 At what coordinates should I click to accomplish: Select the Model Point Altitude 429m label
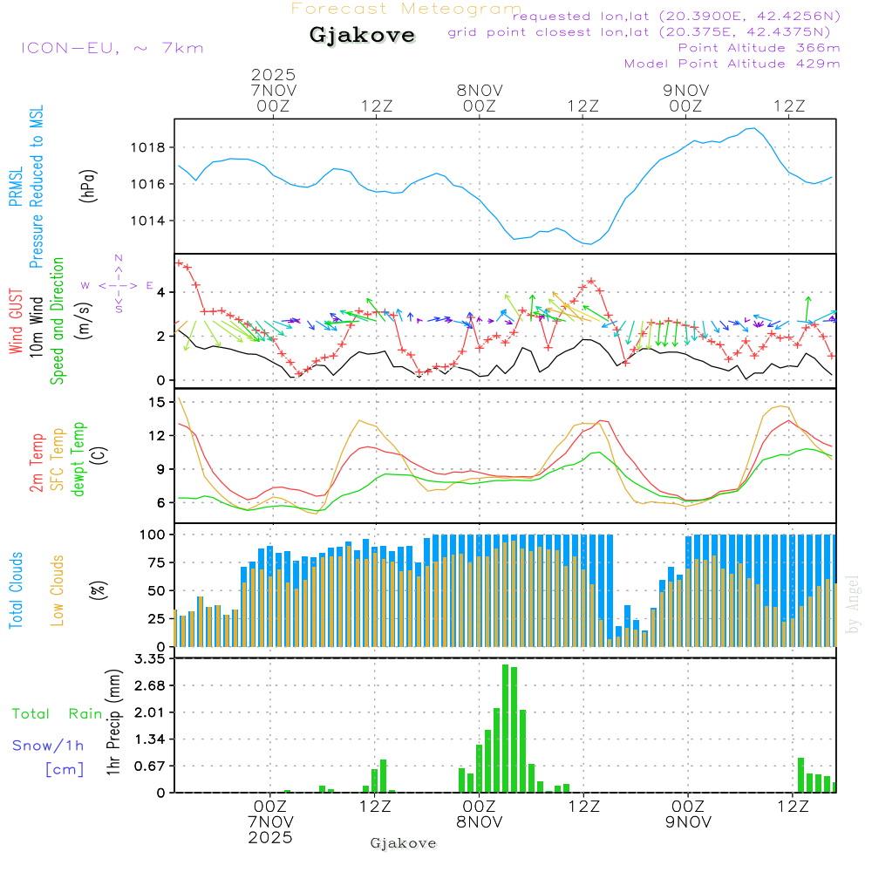(x=732, y=64)
